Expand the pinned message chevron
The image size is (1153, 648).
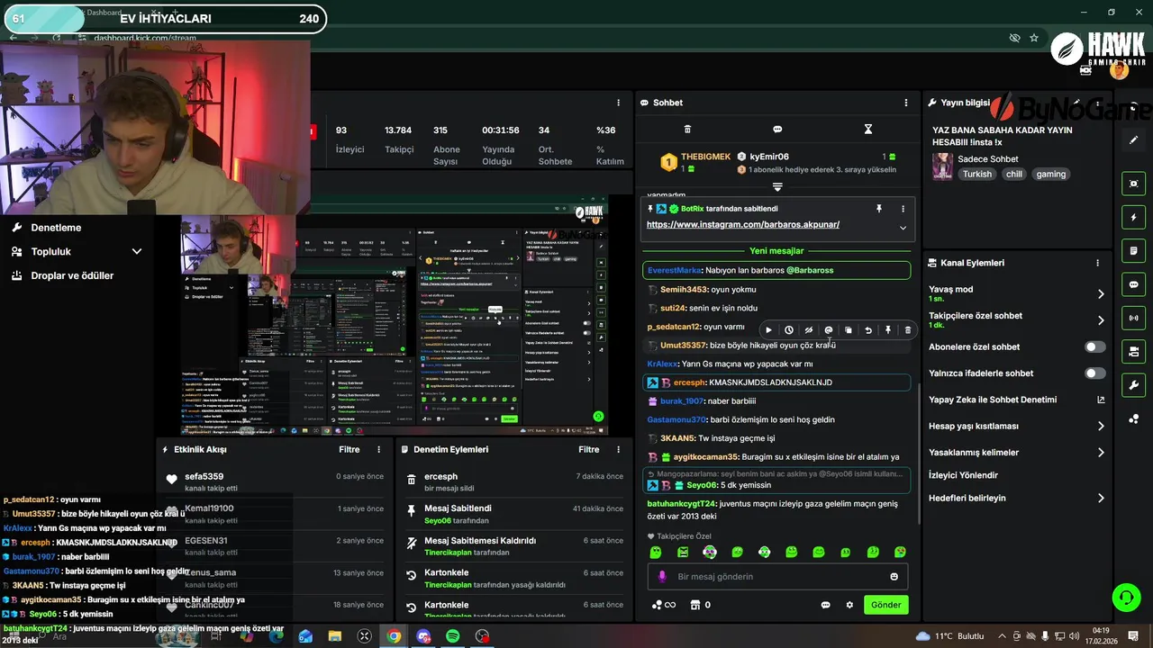pos(903,228)
